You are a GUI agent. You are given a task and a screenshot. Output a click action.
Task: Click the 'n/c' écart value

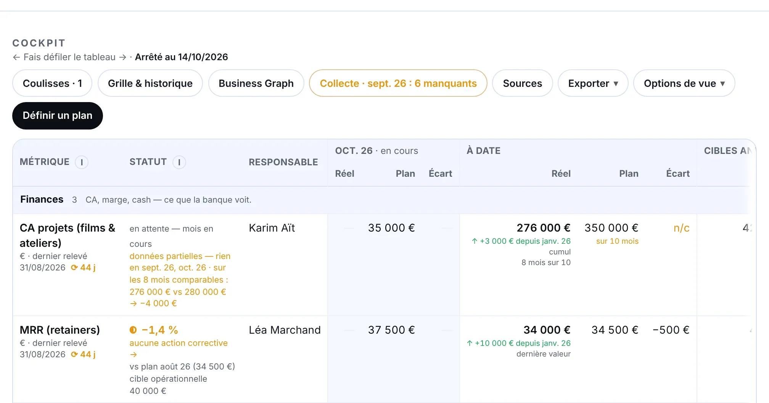click(x=682, y=228)
